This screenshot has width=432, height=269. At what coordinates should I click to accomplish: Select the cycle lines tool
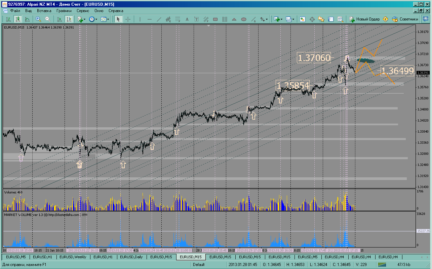click(x=225, y=19)
